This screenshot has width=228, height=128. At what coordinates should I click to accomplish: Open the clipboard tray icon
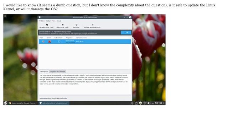coord(136,103)
